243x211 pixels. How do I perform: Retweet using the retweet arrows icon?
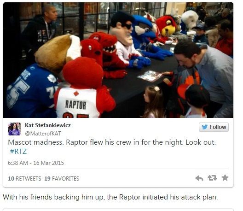[212, 178]
